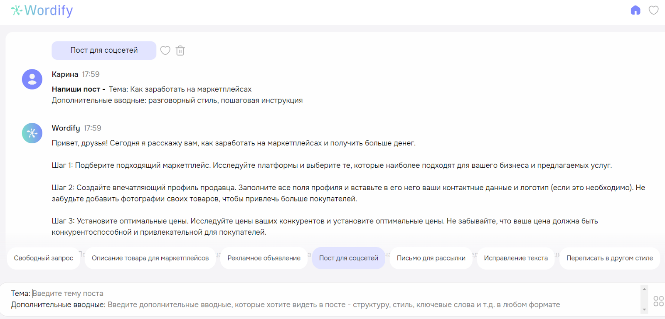Delete the chat with trash icon
The height and width of the screenshot is (319, 665).
click(180, 51)
